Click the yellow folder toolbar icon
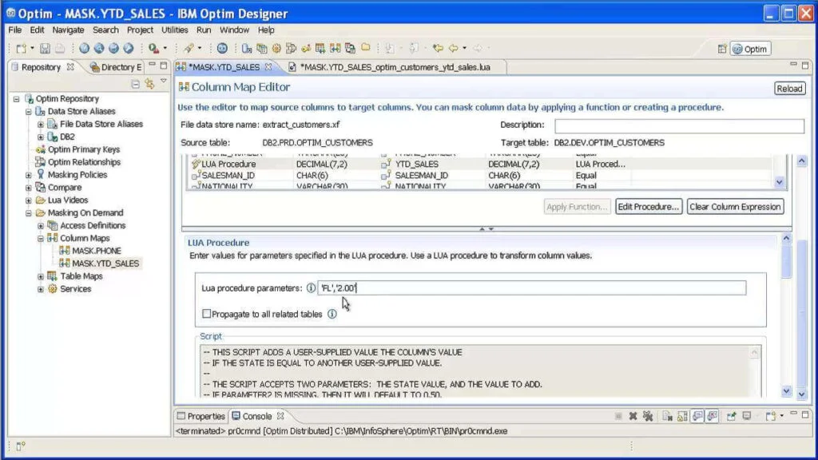This screenshot has width=818, height=460. pos(366,48)
